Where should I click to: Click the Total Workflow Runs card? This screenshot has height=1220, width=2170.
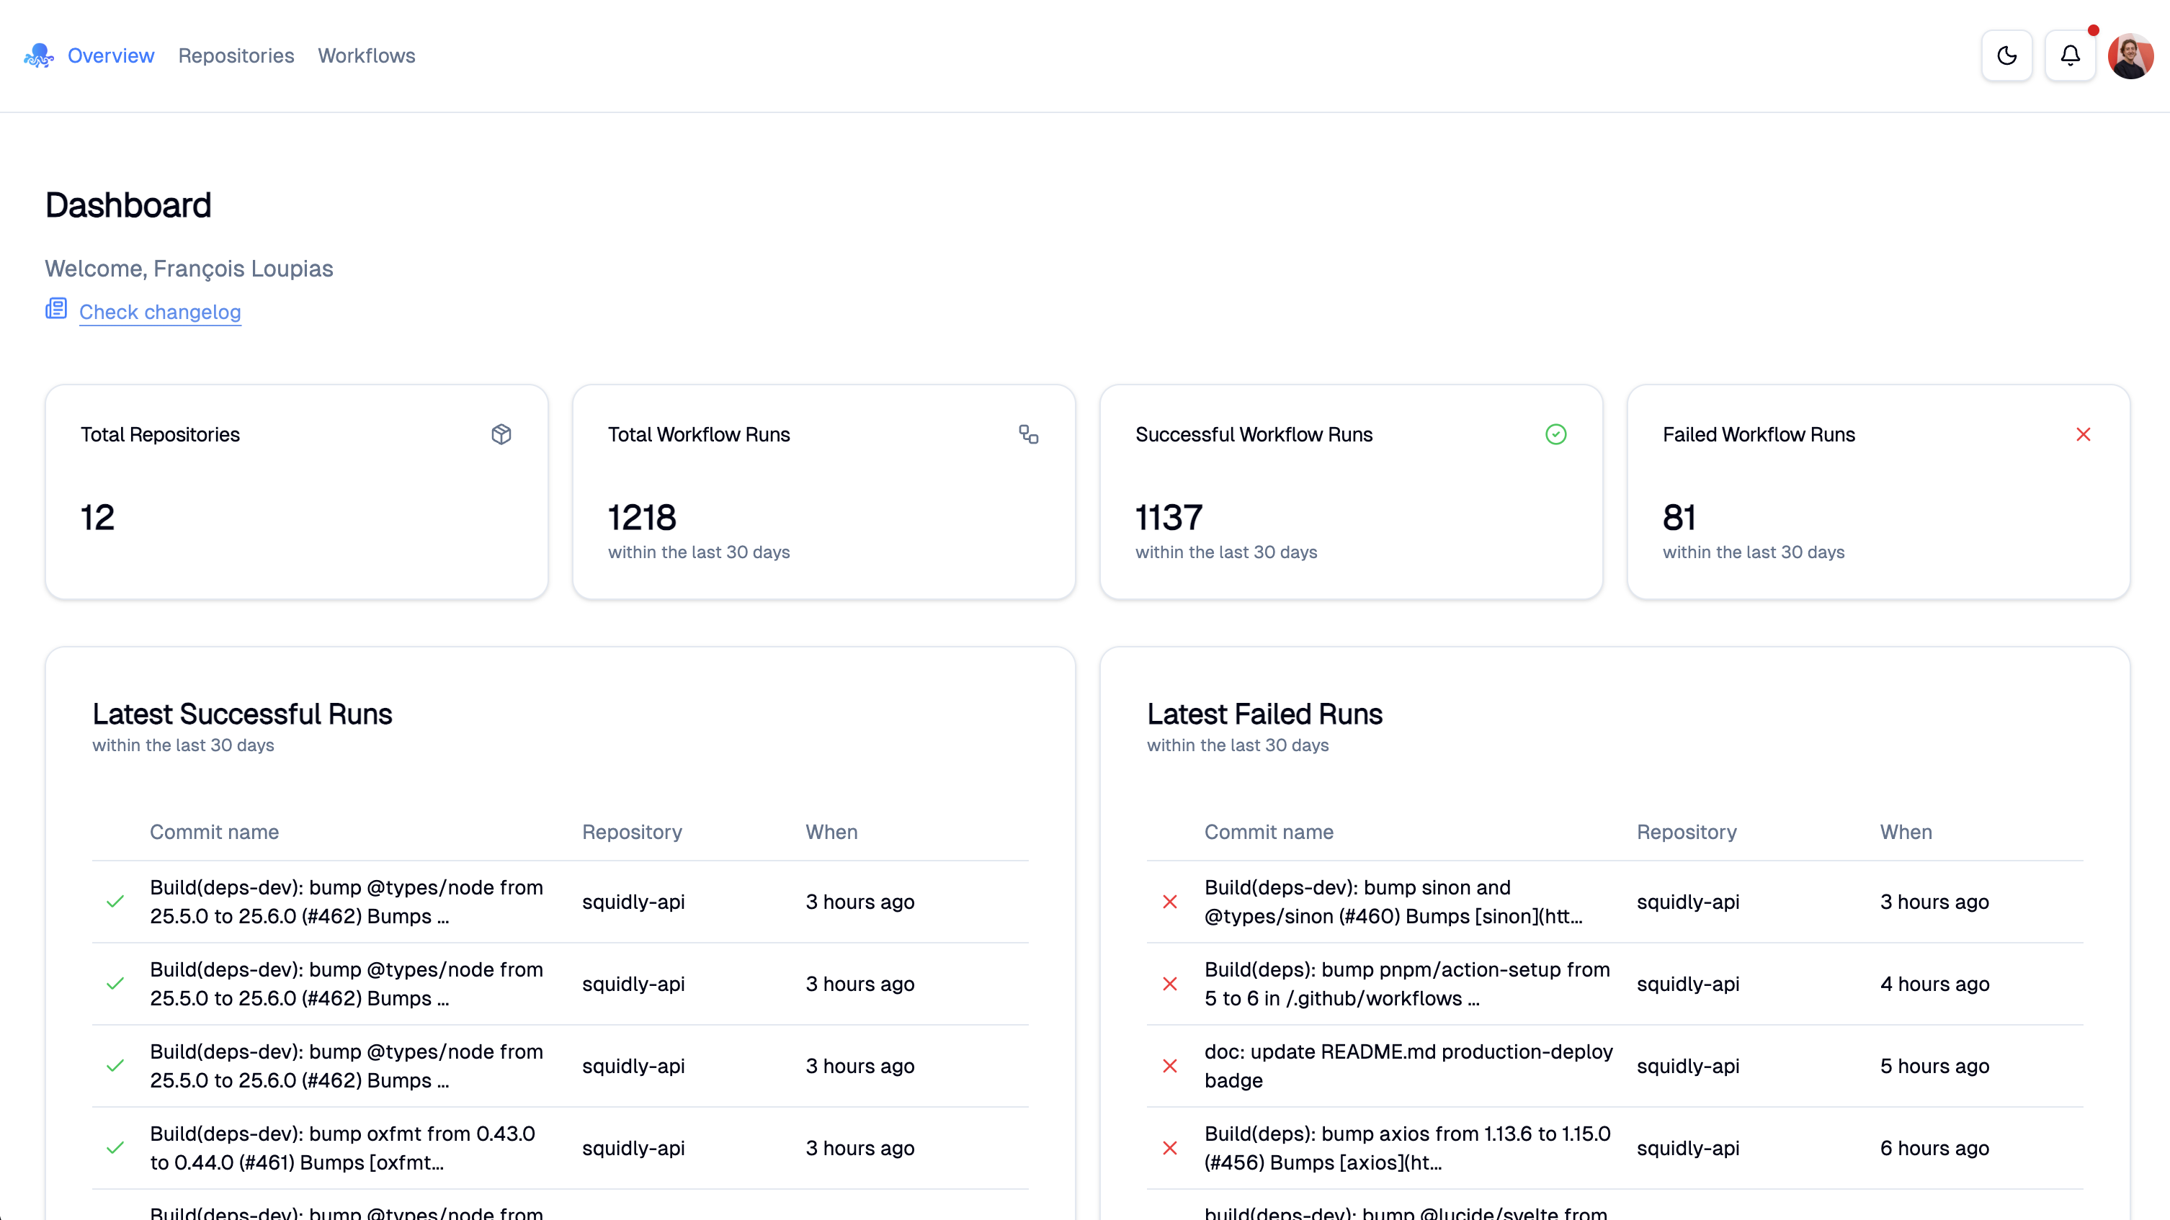pos(823,493)
